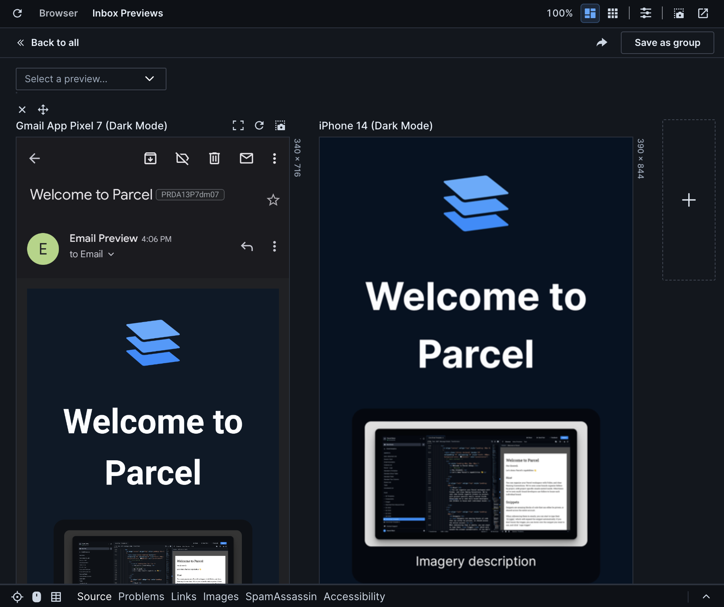
Task: Click the share arrow icon
Action: tap(601, 43)
